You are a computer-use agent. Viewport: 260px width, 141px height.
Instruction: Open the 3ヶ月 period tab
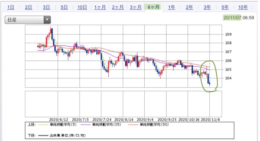135,7
